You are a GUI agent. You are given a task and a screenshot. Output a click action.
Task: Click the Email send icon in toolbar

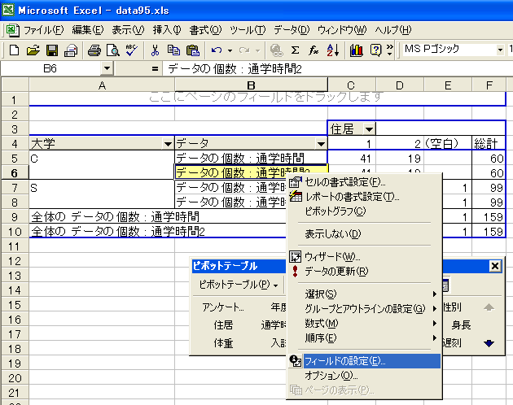(x=71, y=50)
